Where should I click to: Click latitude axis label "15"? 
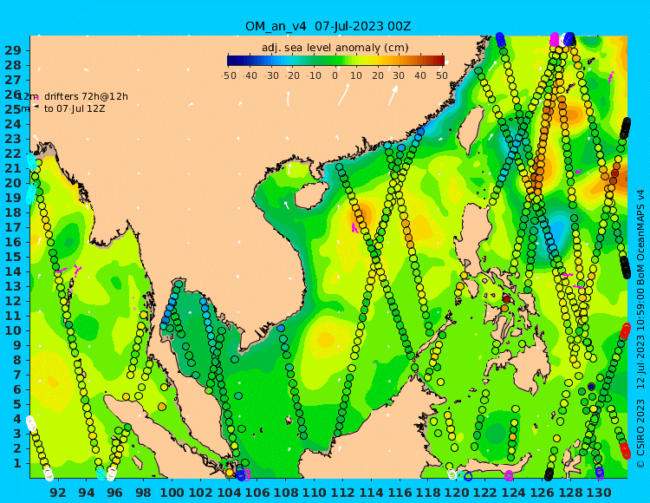coord(12,257)
